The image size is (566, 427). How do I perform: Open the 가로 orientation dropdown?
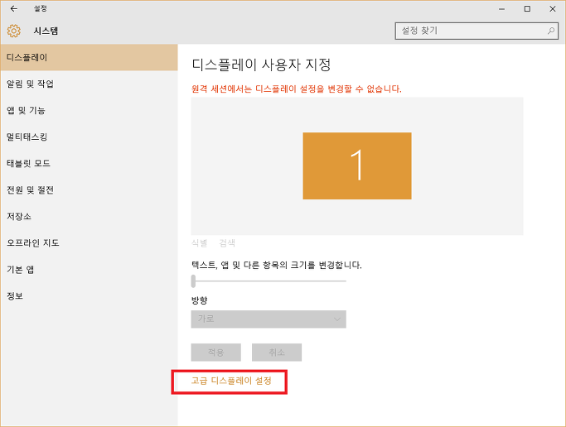[268, 319]
